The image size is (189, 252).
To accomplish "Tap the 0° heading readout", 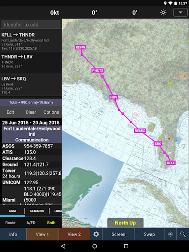I will [95, 13].
